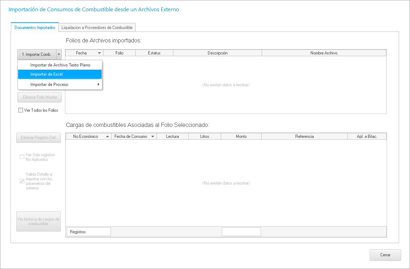The height and width of the screenshot is (269, 410).
Task: Sort by the Folio column header
Action: pyautogui.click(x=119, y=53)
